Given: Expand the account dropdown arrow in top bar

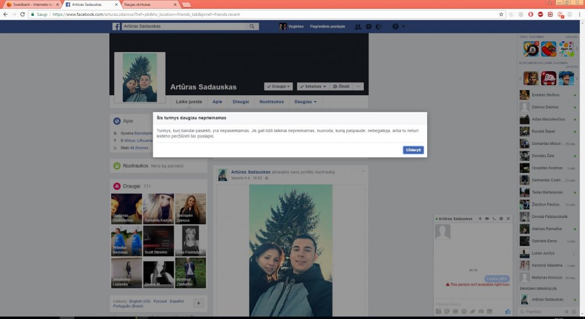Looking at the screenshot, I should coord(403,26).
